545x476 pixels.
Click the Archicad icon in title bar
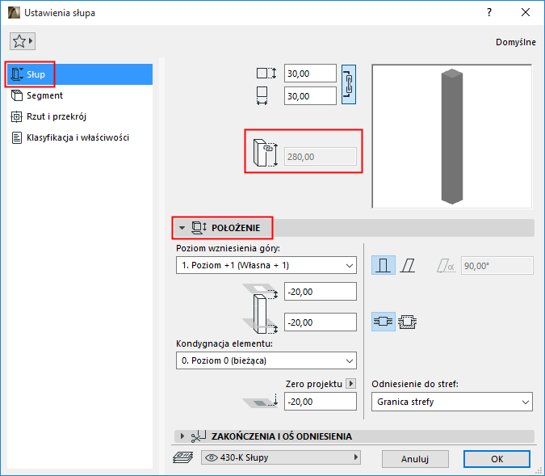(14, 13)
